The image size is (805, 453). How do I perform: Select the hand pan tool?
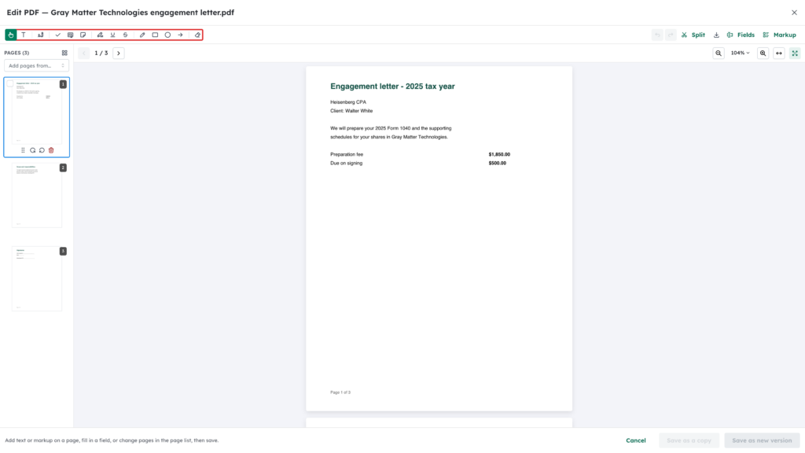coord(11,35)
